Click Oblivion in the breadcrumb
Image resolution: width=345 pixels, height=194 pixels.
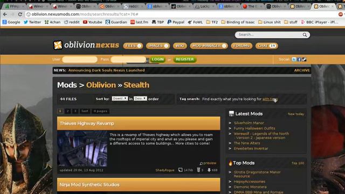(x=101, y=85)
